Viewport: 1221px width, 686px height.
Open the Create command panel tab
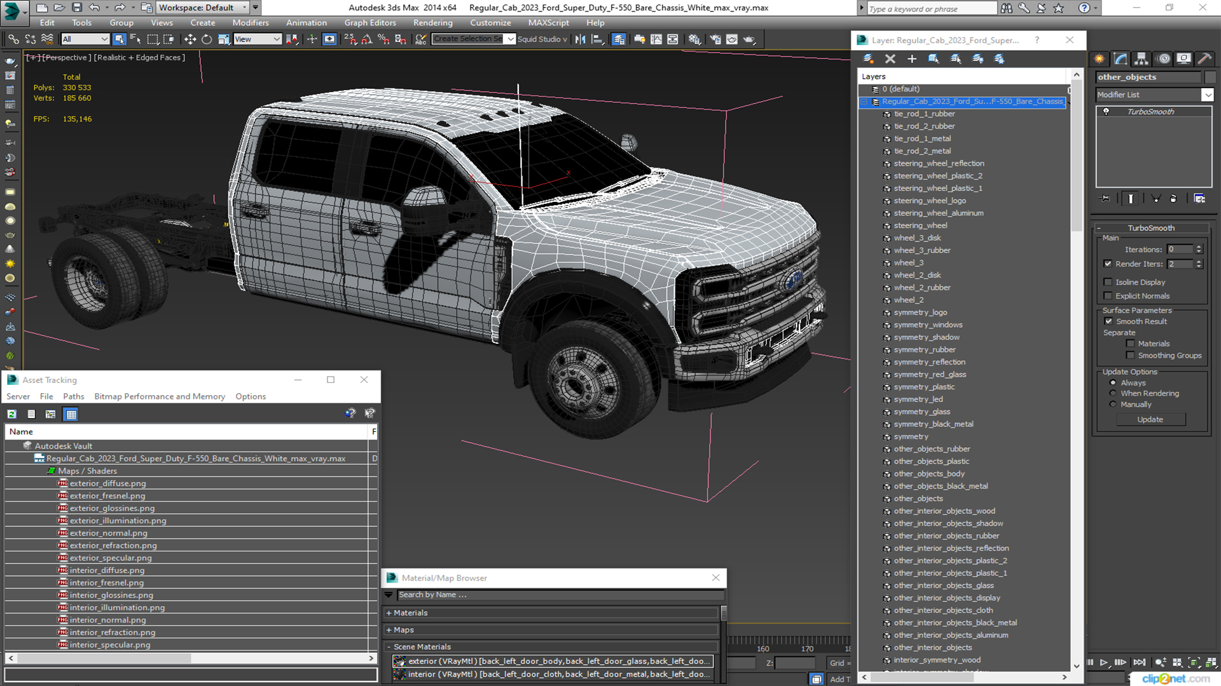point(1100,58)
